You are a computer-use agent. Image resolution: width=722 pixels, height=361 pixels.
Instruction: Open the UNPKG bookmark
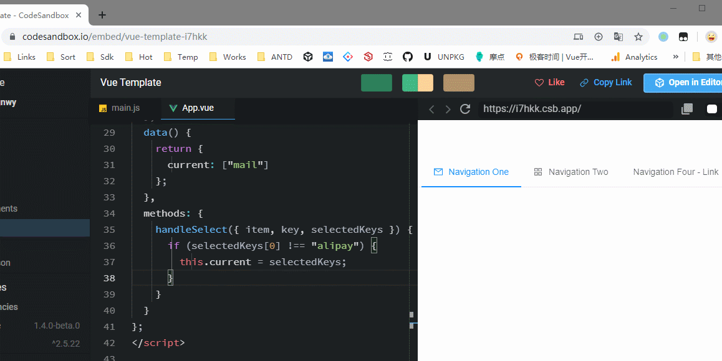[444, 57]
